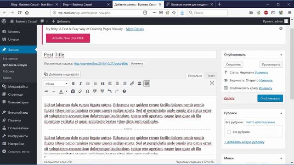Apply strikethrough formatting
294x165 pixels.
(x=46, y=91)
